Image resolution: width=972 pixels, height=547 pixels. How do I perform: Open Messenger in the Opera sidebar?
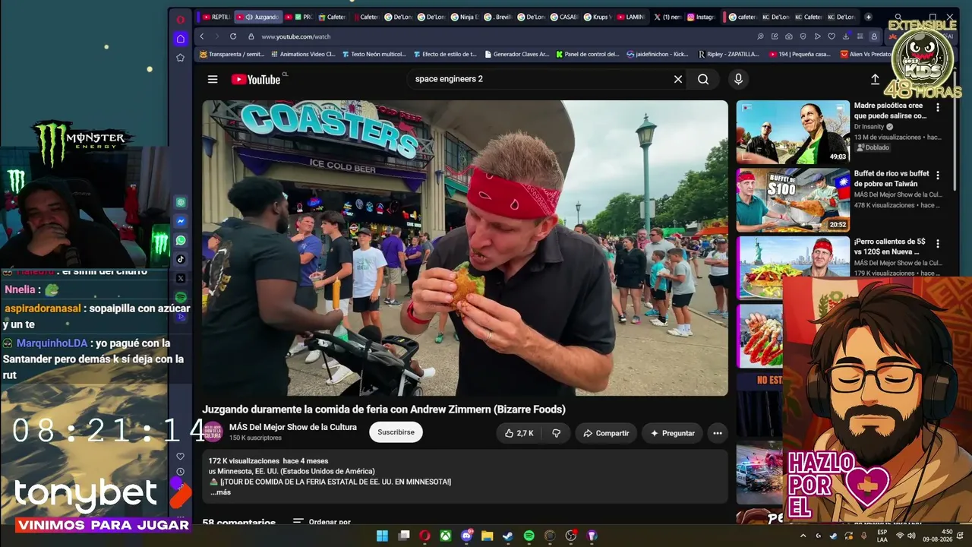click(x=181, y=221)
